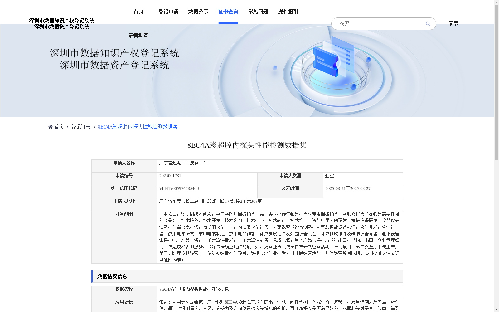499x312 pixels.
Task: Open the 首页 navigation menu item
Action: [x=138, y=12]
